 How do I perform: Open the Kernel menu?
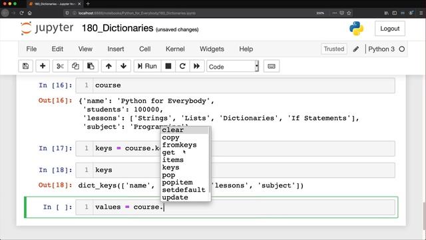click(175, 49)
